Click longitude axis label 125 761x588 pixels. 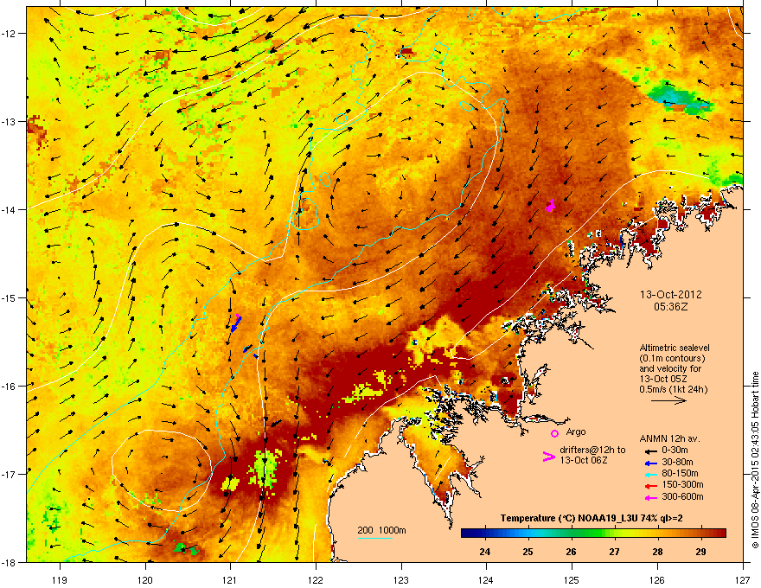click(572, 579)
